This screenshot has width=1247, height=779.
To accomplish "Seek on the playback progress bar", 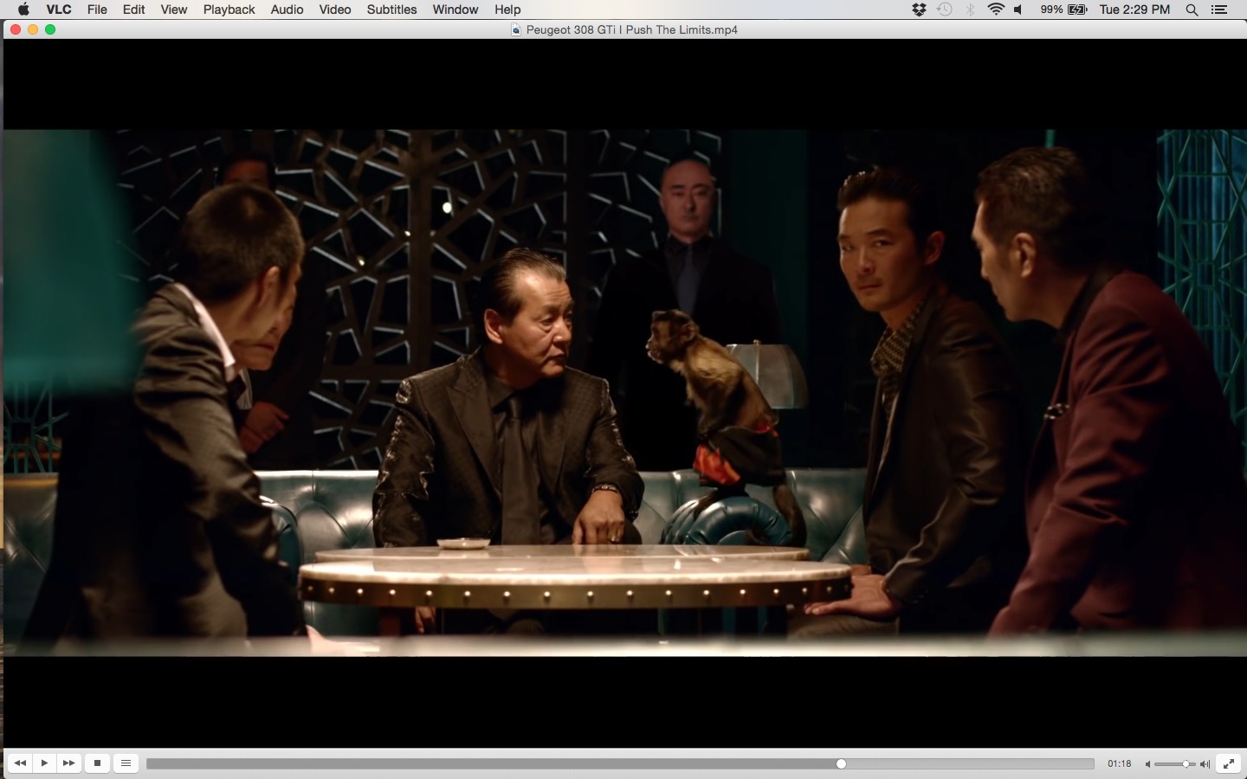I will click(620, 763).
